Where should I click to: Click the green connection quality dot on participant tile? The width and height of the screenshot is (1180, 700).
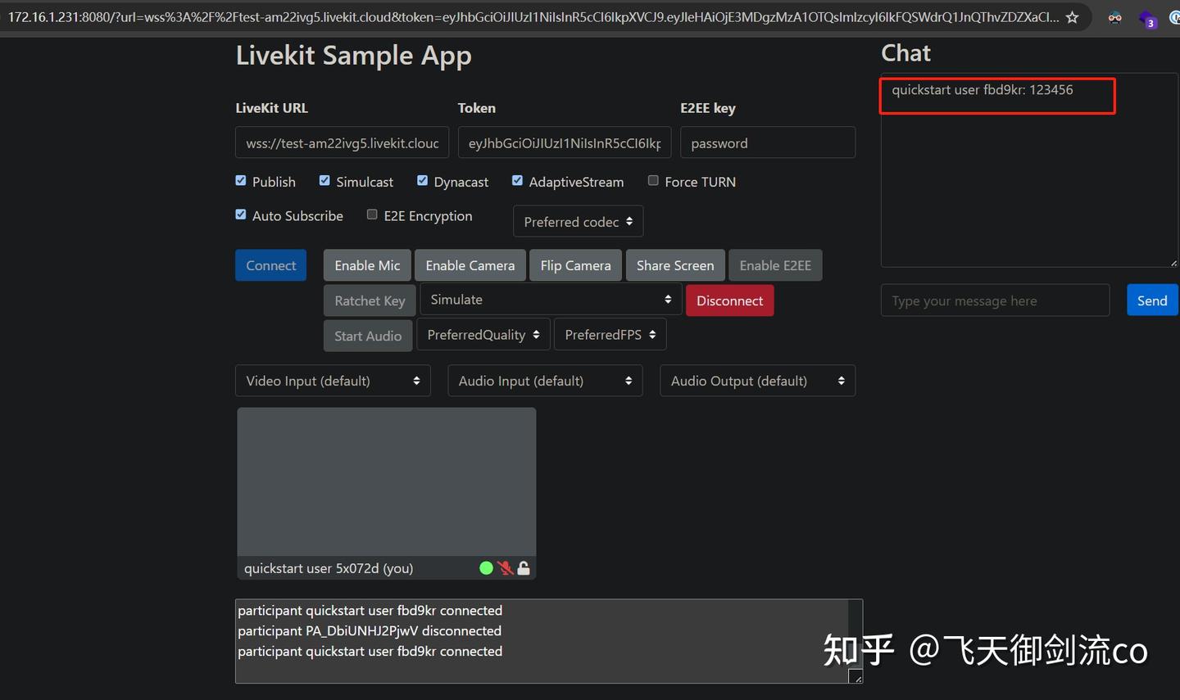coord(486,568)
